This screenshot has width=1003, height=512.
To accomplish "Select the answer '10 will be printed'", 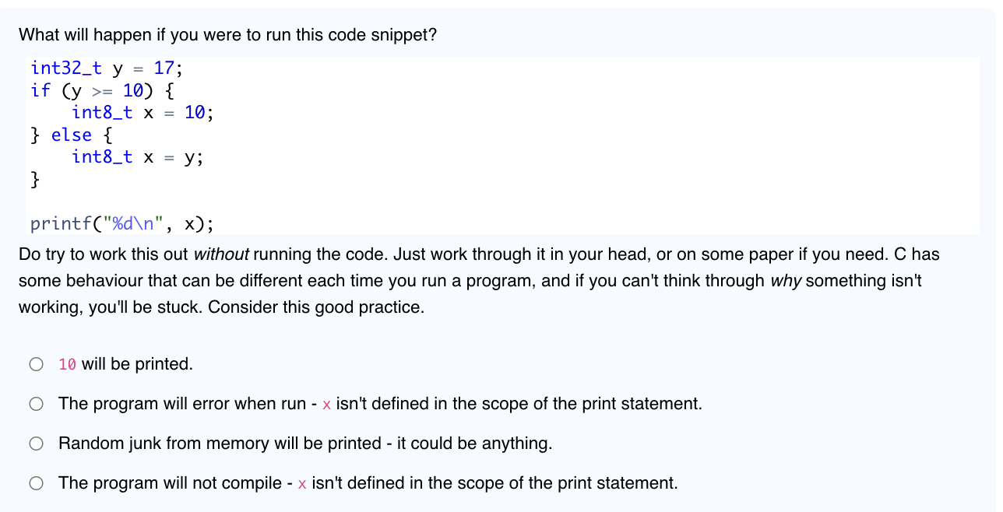I will coord(125,363).
